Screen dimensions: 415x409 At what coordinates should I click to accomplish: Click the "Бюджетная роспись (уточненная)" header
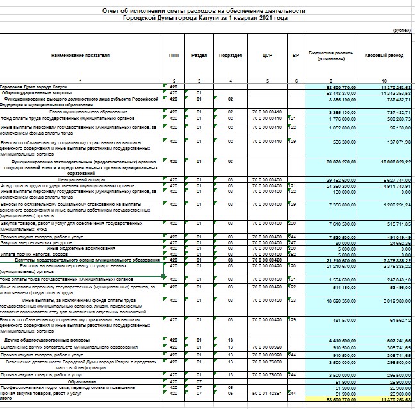tap(330, 56)
